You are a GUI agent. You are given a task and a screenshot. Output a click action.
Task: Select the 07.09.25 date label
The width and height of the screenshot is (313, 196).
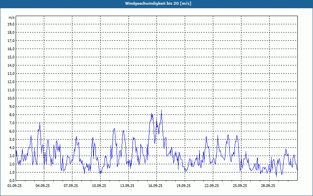[x=71, y=186]
